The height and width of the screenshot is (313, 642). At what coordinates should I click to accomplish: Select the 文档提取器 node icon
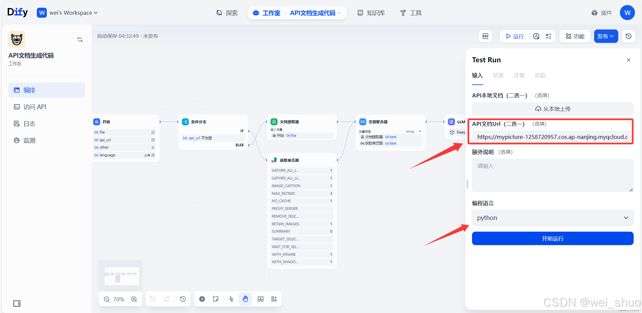pyautogui.click(x=274, y=122)
